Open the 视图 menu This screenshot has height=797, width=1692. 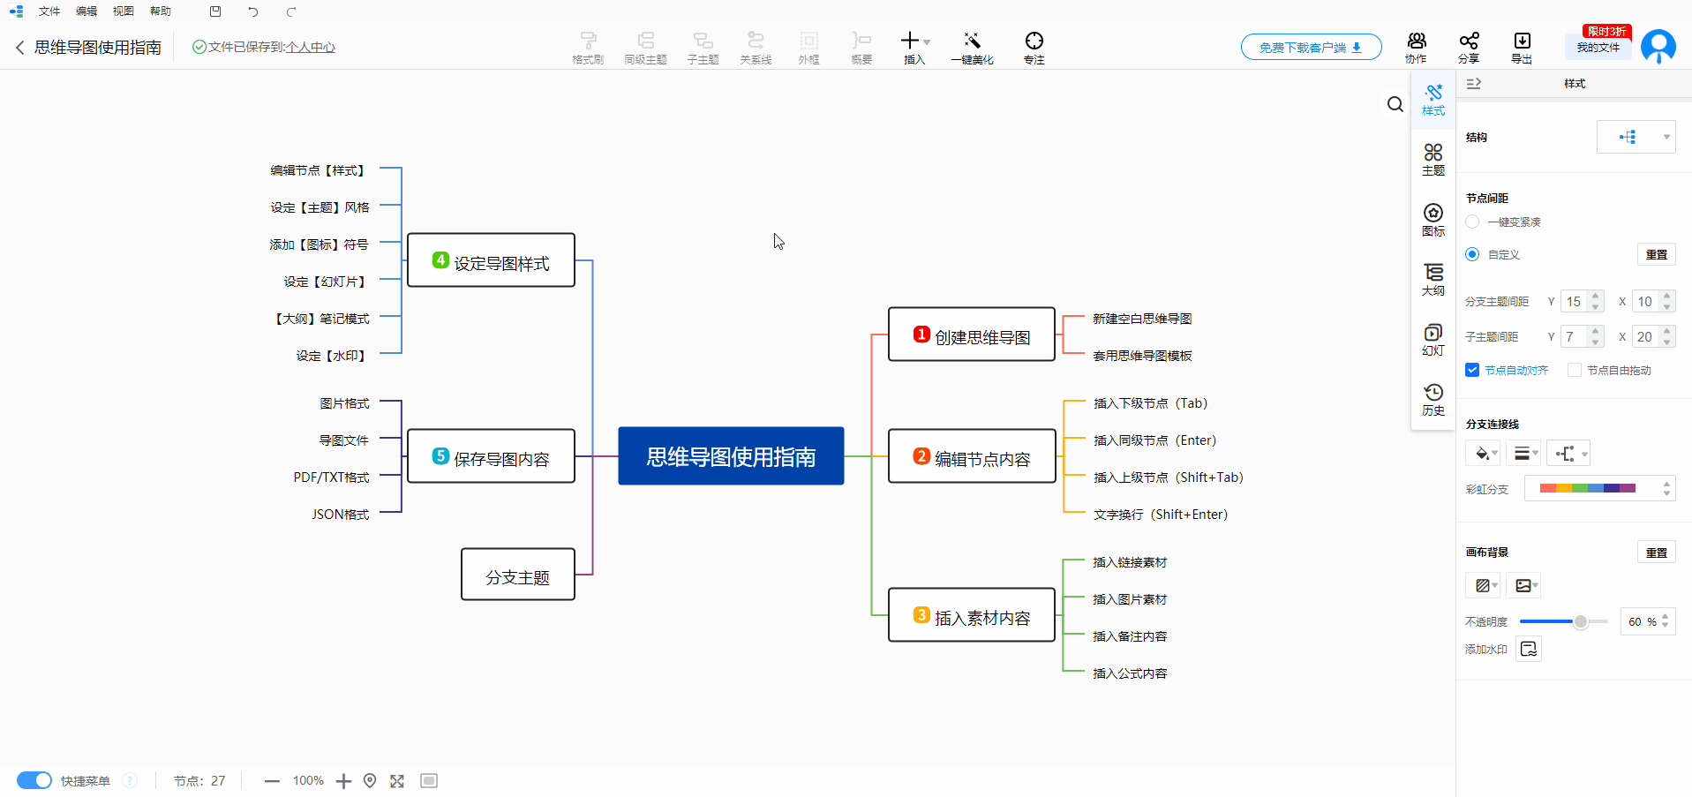tap(123, 11)
